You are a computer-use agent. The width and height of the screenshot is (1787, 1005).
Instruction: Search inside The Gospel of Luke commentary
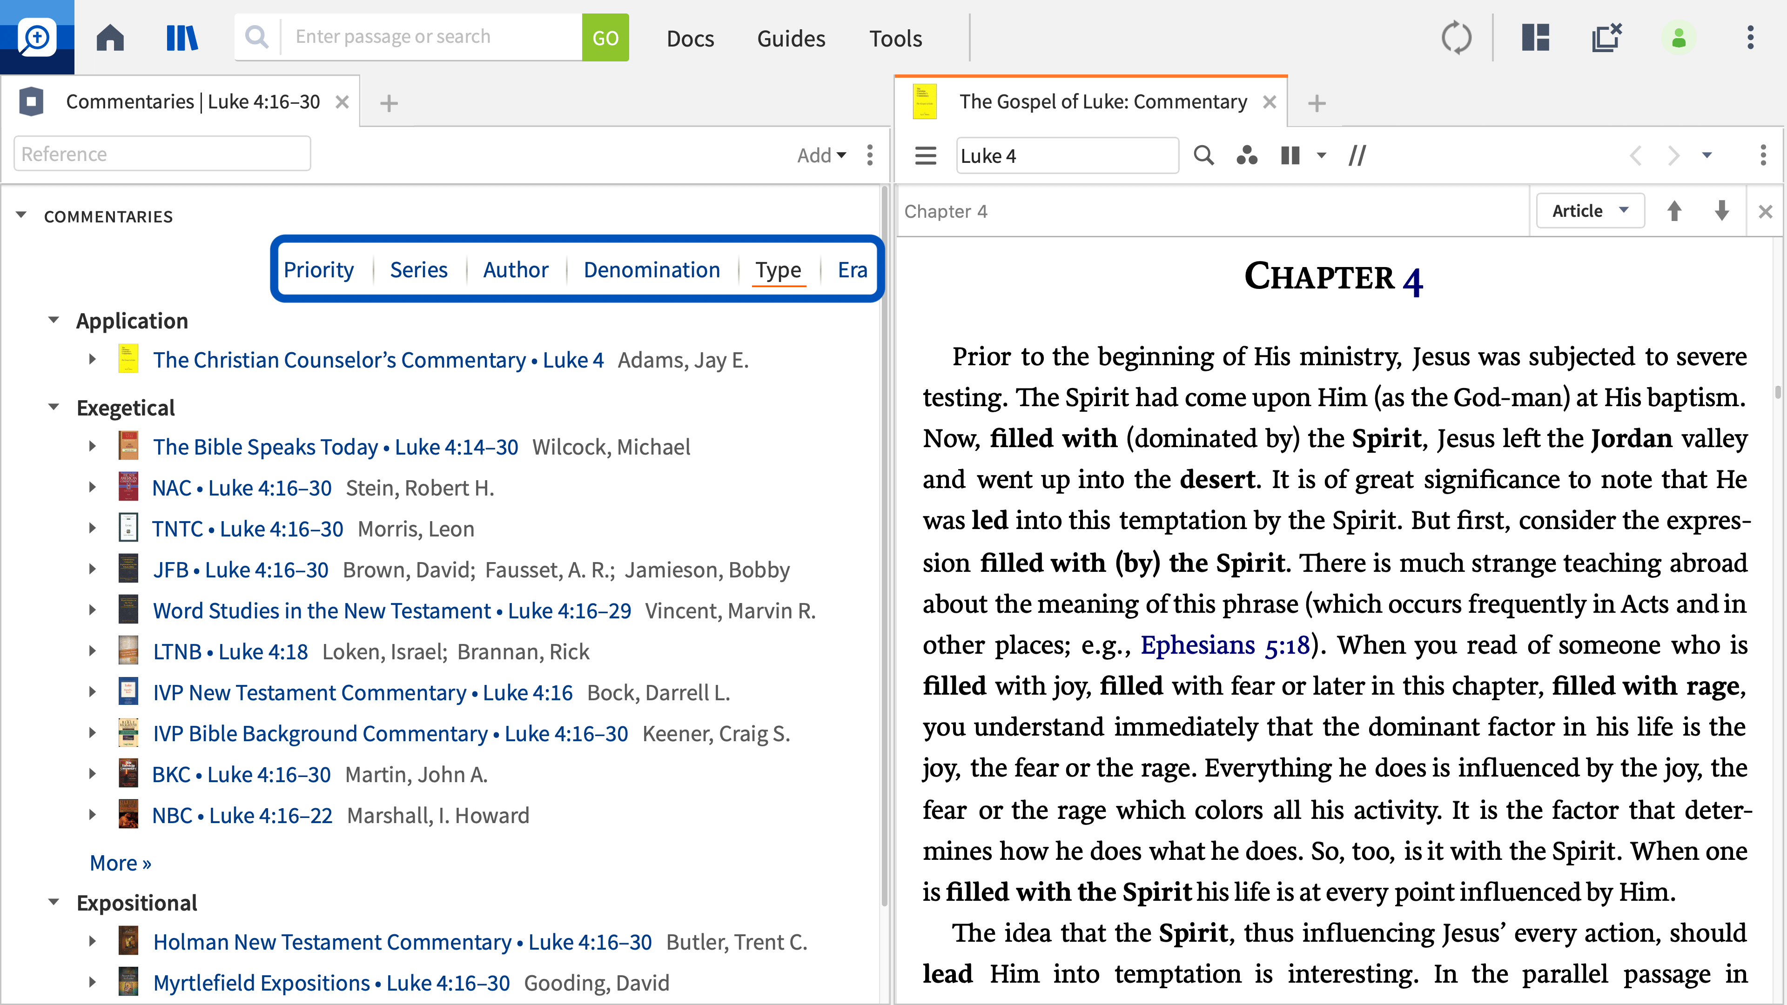pyautogui.click(x=1203, y=155)
